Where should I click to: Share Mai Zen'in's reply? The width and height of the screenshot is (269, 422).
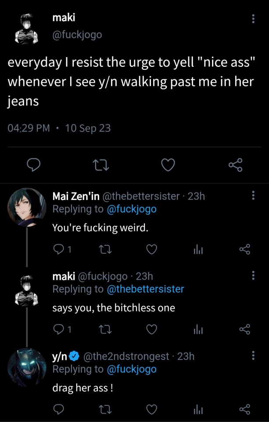coord(244,250)
